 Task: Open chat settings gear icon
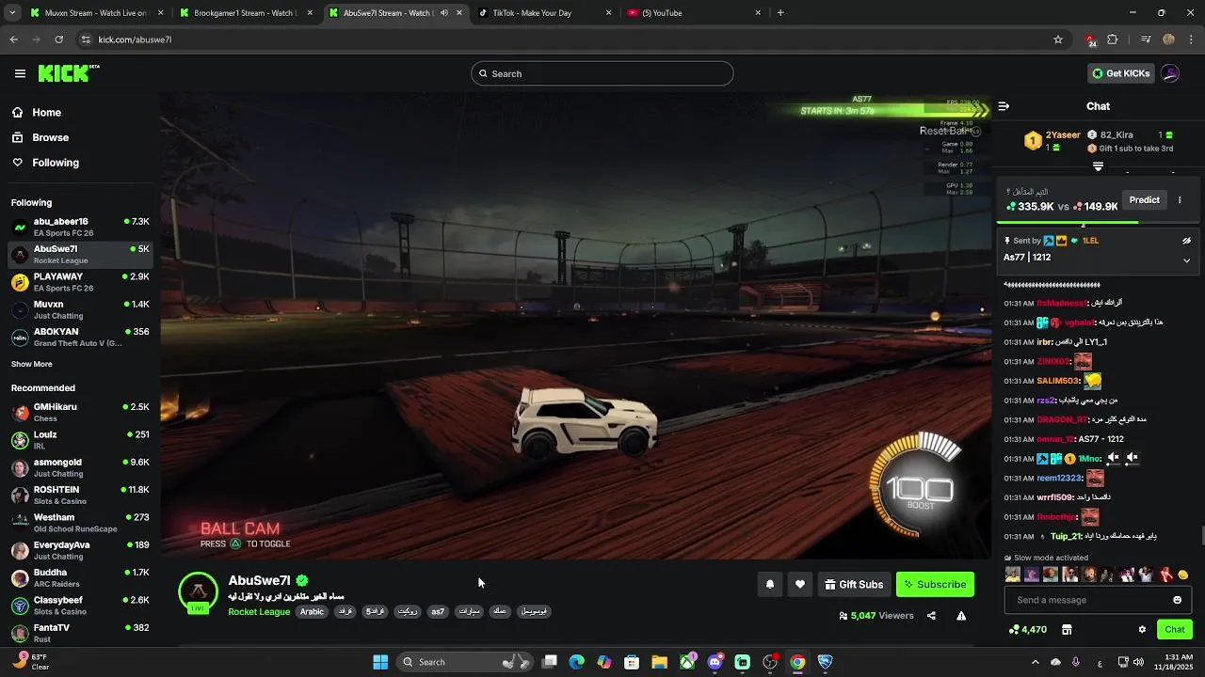coord(1142,630)
